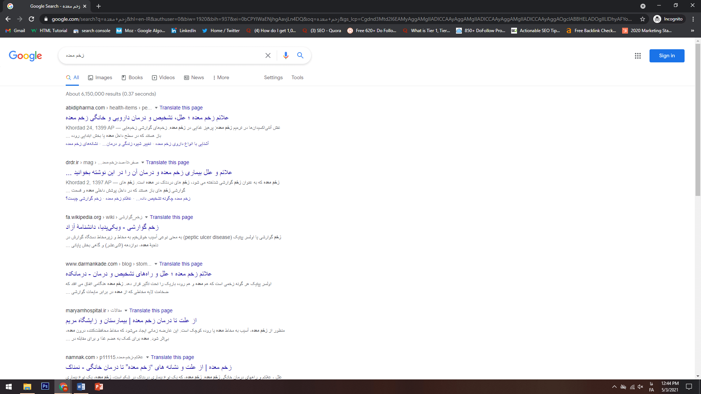Expand abidipharma.com result options arrow
The height and width of the screenshot is (394, 701).
click(x=156, y=108)
